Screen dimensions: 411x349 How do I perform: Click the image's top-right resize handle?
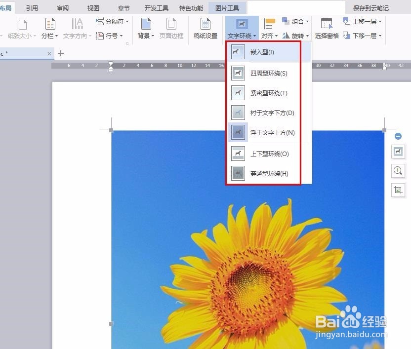[384, 130]
